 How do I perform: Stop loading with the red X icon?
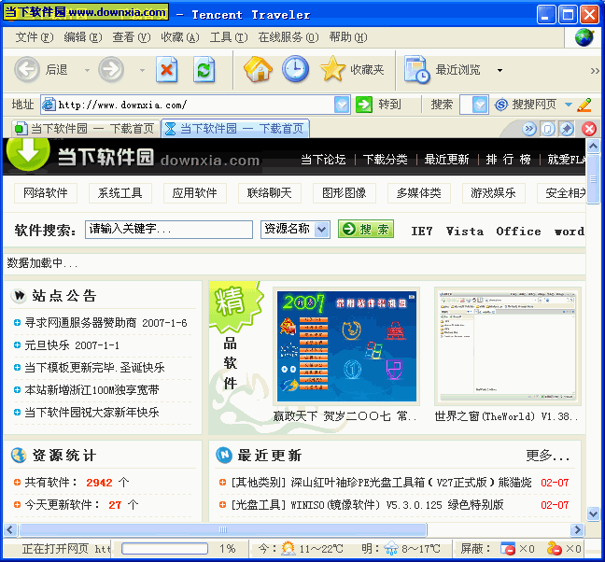[167, 70]
